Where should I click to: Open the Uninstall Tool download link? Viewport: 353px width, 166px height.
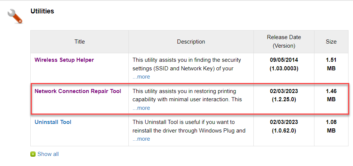[x=53, y=122]
